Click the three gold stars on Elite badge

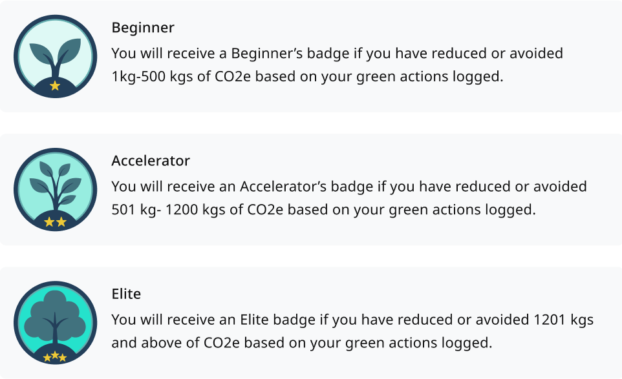point(55,356)
